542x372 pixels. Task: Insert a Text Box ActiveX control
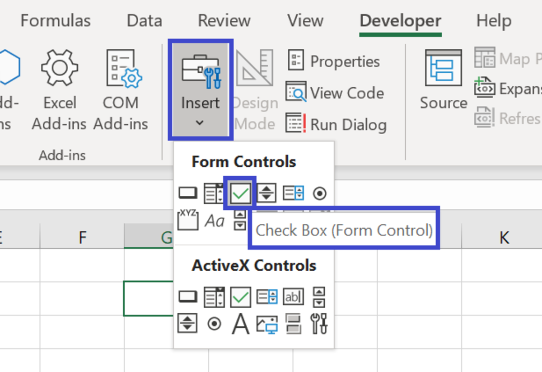(x=293, y=297)
